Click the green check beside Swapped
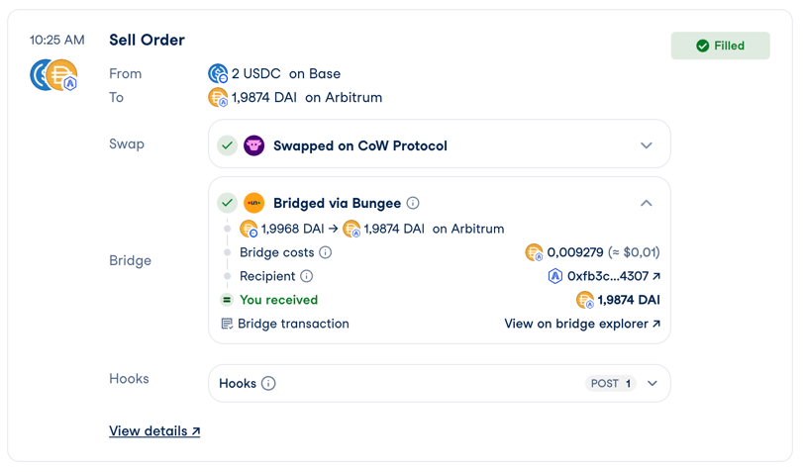This screenshot has width=803, height=472. coord(228,145)
